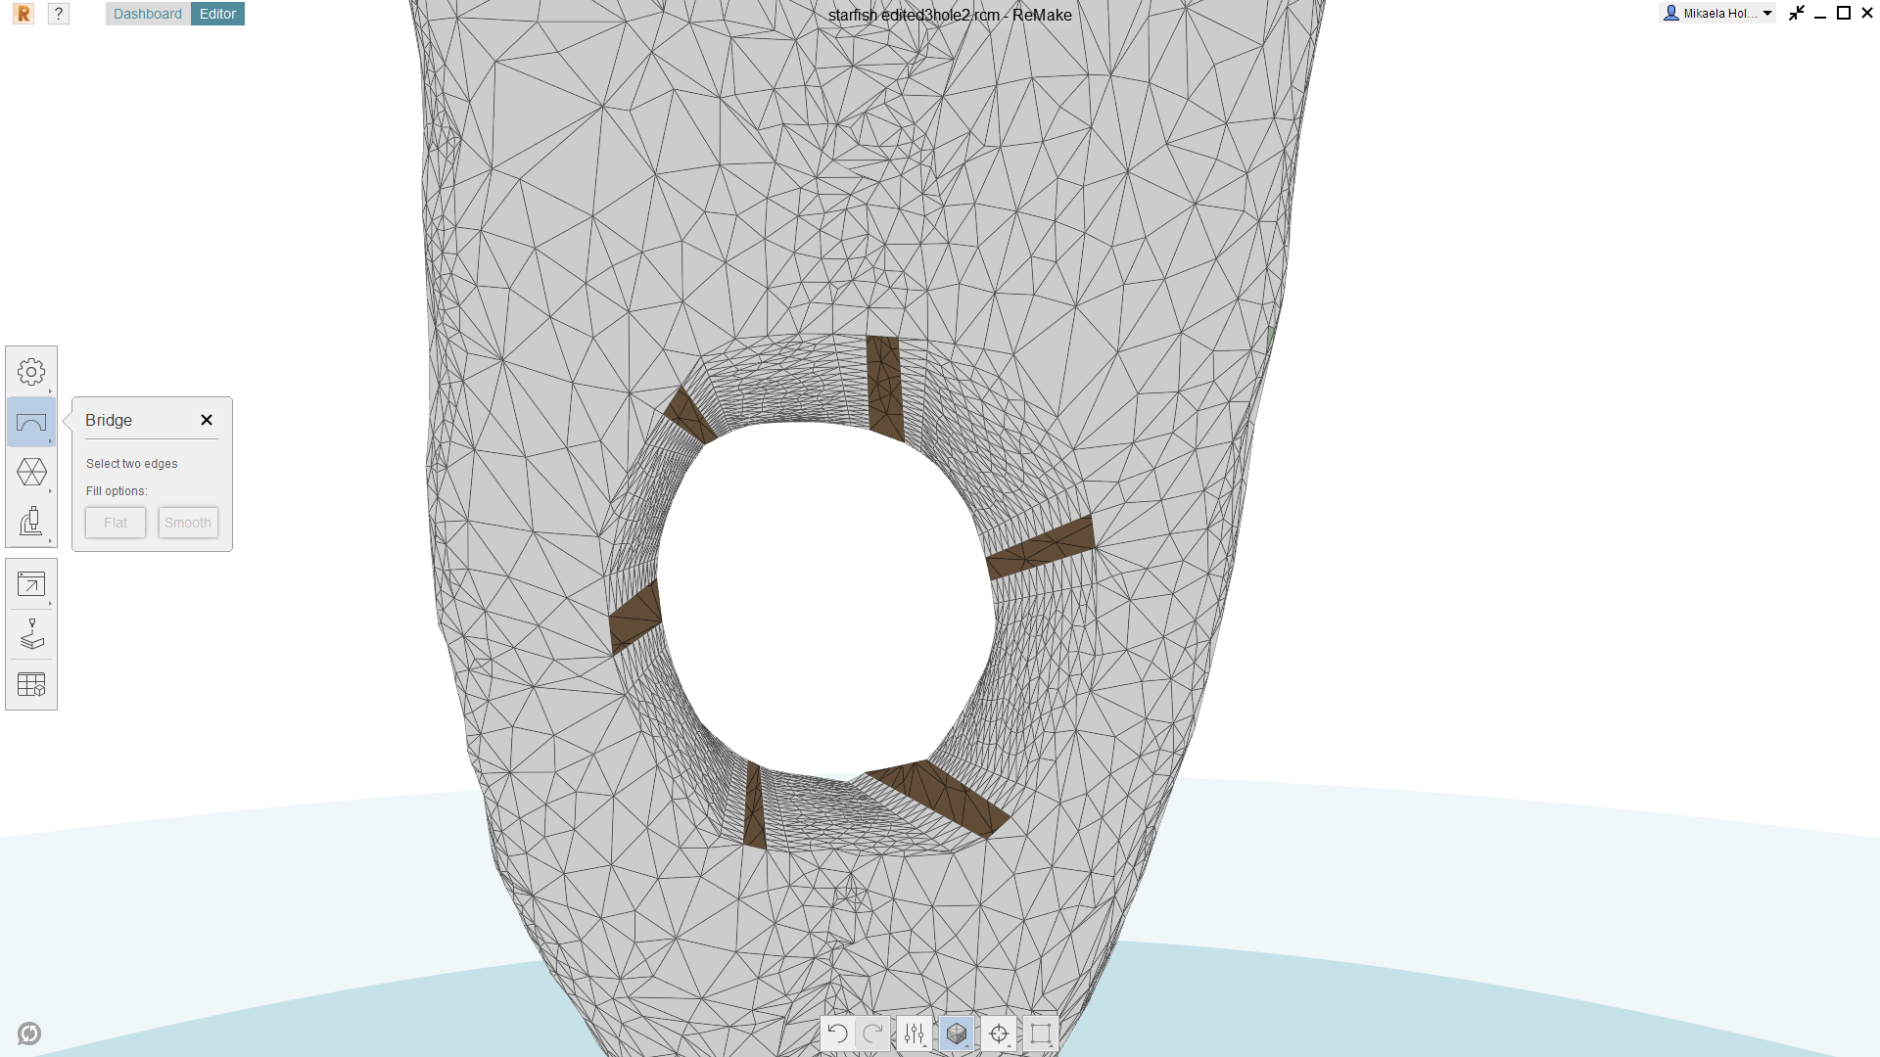The width and height of the screenshot is (1880, 1057).
Task: Select the Bridge surface tool icon
Action: 31,423
